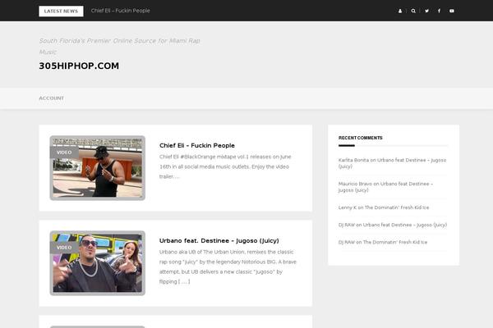Open ticker headline Chief Eli – Fuckin People

121,11
